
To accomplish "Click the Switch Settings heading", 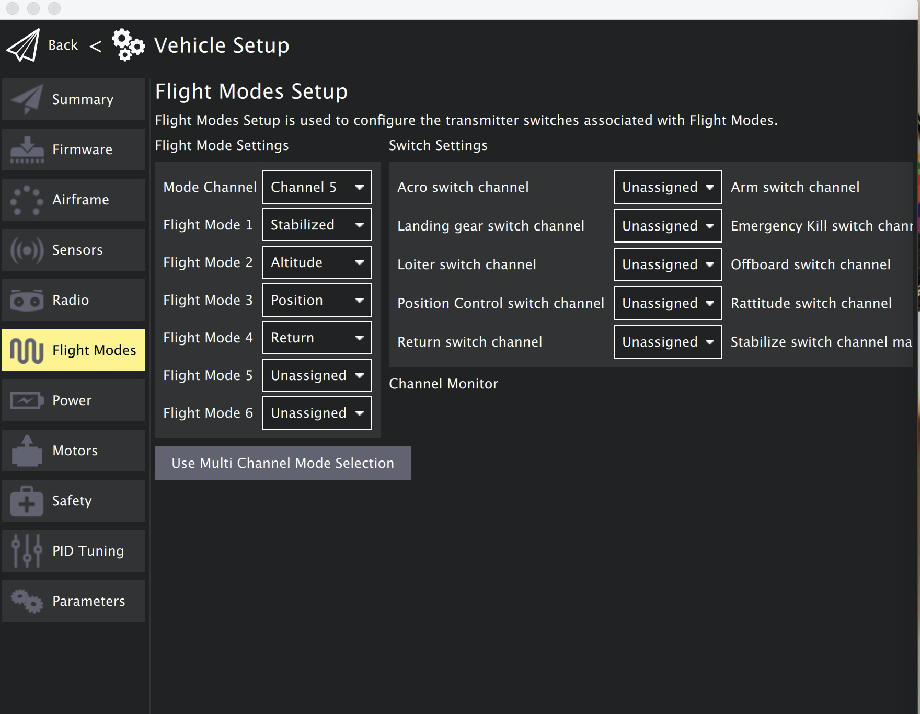I will coord(438,145).
